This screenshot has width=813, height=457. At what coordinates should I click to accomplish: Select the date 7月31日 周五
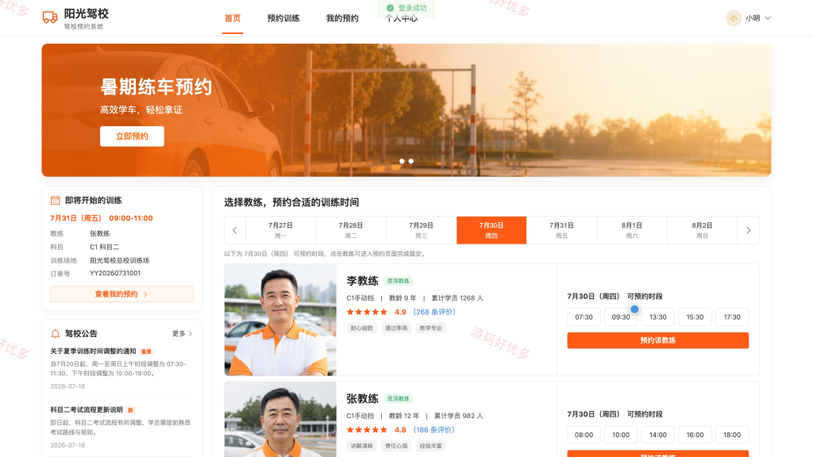point(561,230)
